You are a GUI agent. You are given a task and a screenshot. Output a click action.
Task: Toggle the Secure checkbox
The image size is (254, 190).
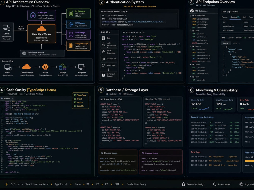click(75, 102)
